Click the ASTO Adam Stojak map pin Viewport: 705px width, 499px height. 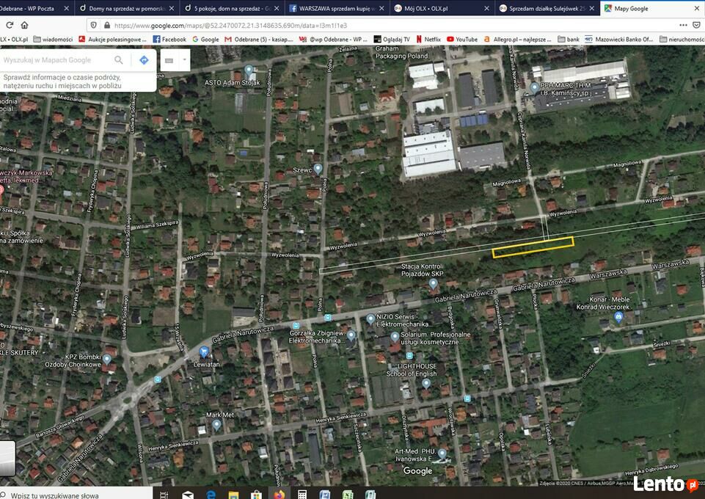249,70
